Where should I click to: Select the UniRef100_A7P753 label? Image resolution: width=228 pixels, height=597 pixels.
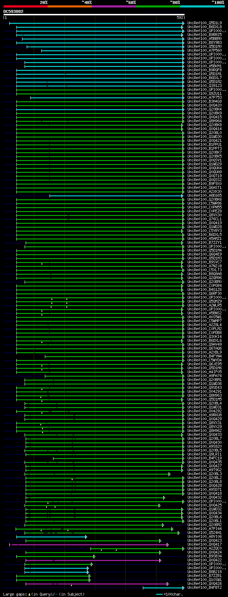click(x=204, y=97)
